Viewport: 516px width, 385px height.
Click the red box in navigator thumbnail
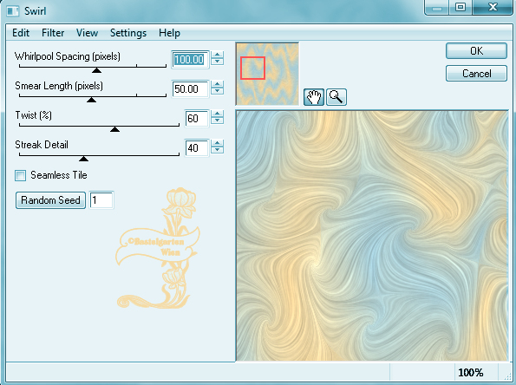click(252, 69)
